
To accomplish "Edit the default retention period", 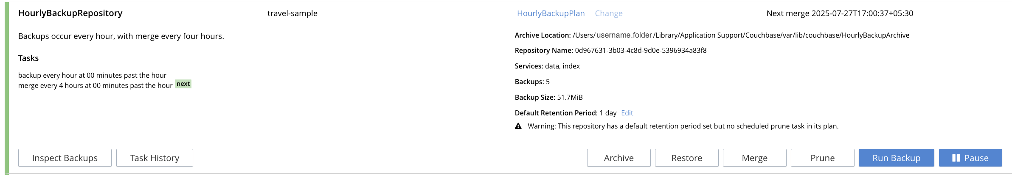I will pyautogui.click(x=627, y=113).
